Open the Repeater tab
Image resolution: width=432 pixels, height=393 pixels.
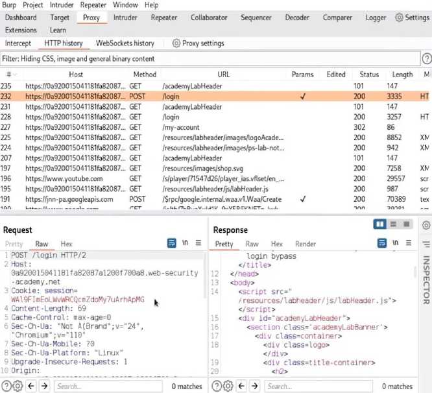tap(163, 18)
